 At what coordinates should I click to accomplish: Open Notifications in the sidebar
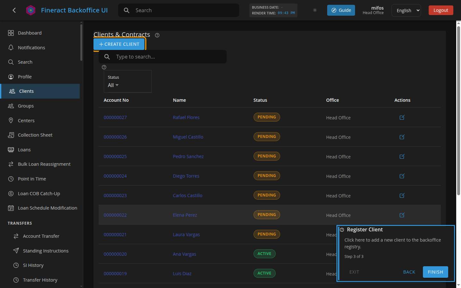(x=40, y=47)
